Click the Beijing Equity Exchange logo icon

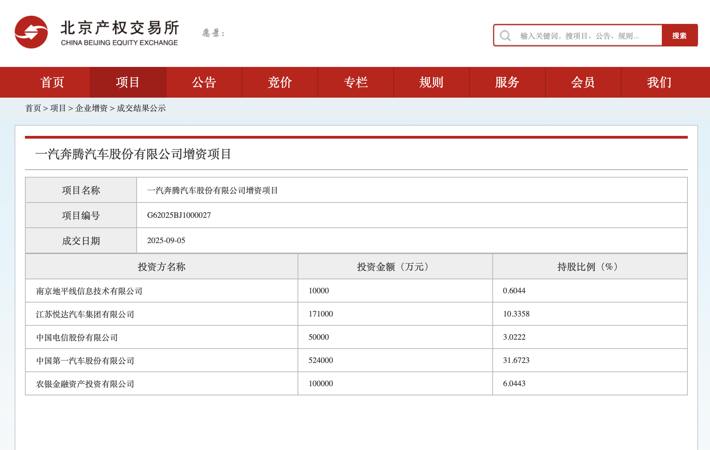pyautogui.click(x=31, y=32)
